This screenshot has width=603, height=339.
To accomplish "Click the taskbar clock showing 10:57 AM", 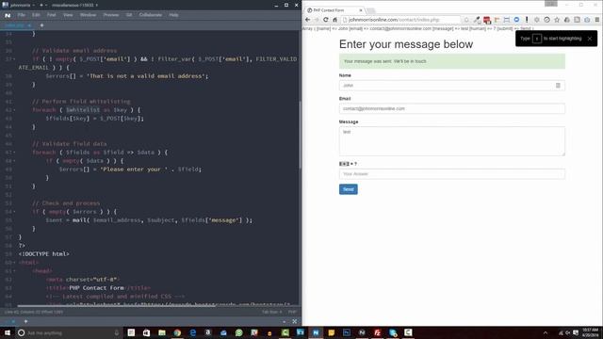I will pos(590,332).
